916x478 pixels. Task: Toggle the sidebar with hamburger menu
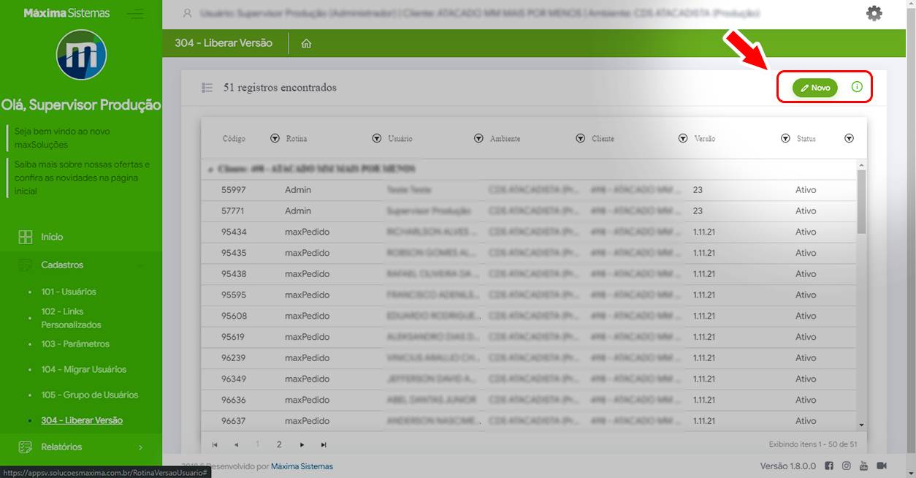coord(134,13)
